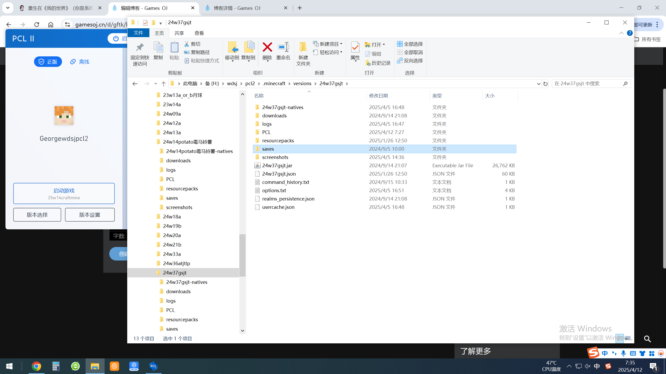Select the 24w37gsjt.jar file

click(277, 165)
